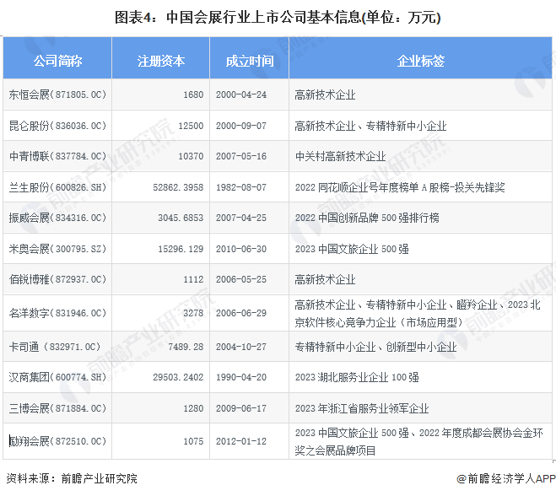Click registered capital value 29503.2402
The width and height of the screenshot is (556, 496).
[x=178, y=377]
